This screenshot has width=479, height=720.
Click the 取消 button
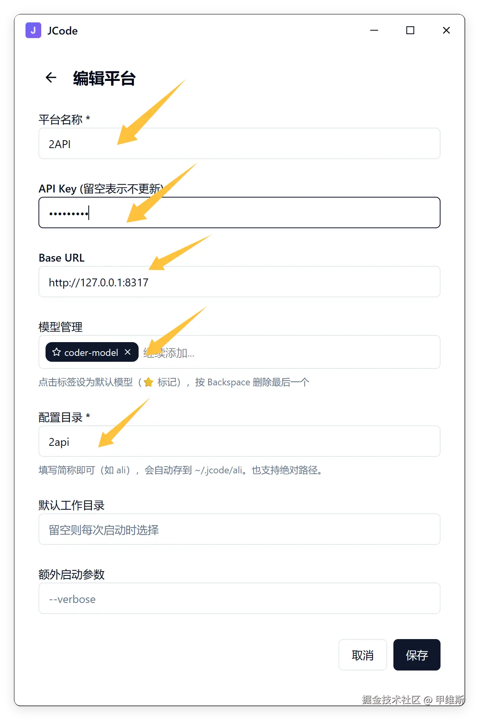(363, 655)
